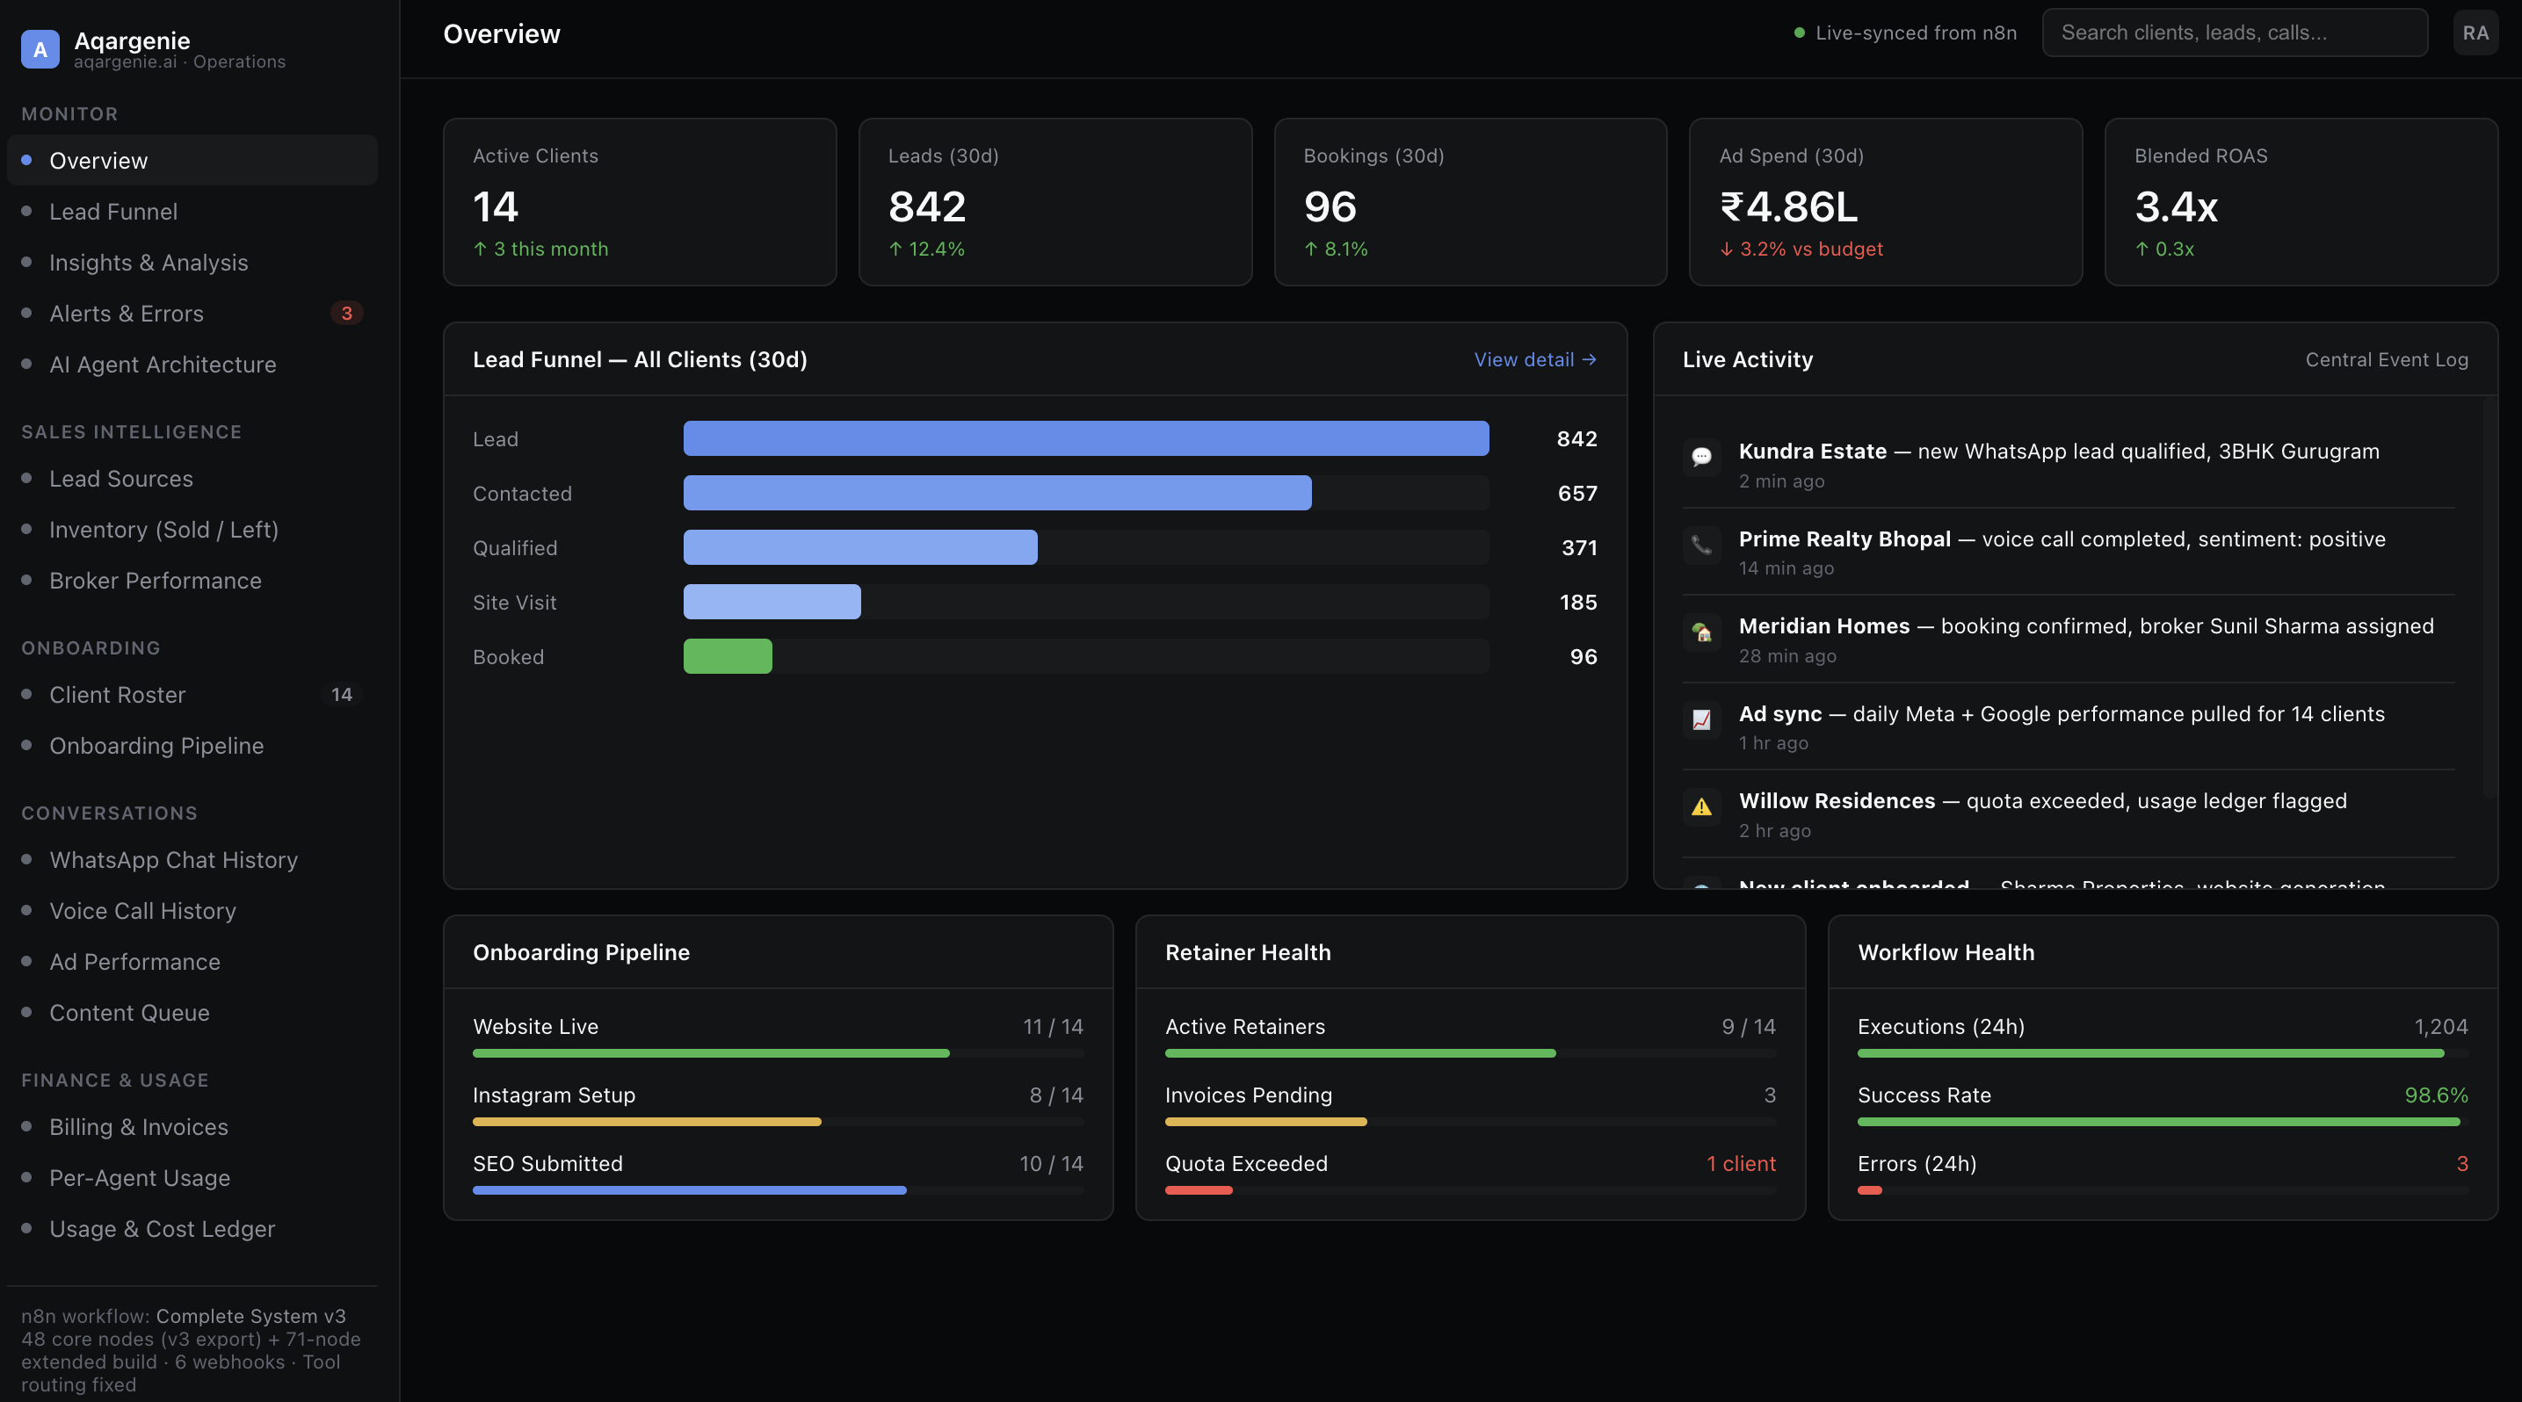Click the 98.6% Success Rate value
The image size is (2522, 1402).
pos(2436,1095)
